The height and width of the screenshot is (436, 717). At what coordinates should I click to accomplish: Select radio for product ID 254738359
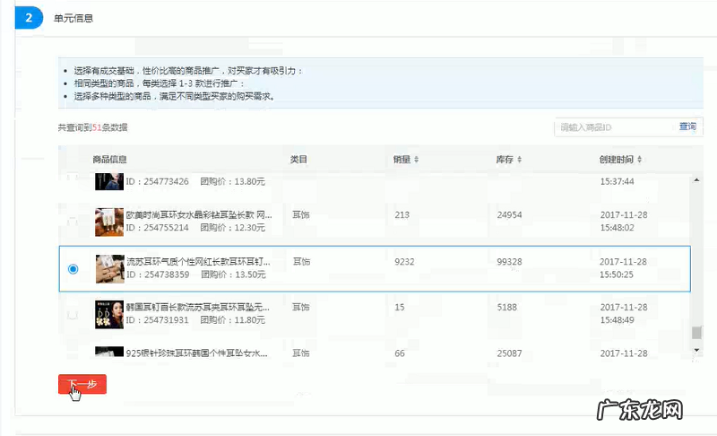[x=73, y=268]
